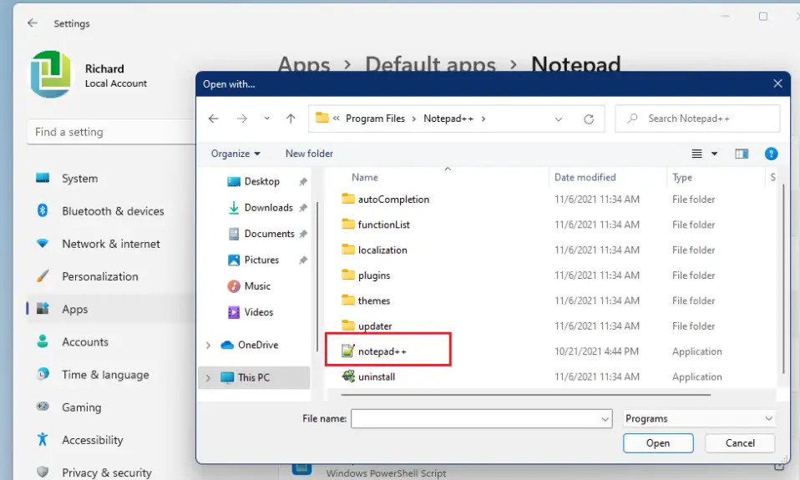Toggle the preview pane icon
The width and height of the screenshot is (800, 480).
click(x=742, y=154)
